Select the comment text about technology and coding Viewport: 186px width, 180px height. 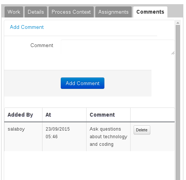108,137
